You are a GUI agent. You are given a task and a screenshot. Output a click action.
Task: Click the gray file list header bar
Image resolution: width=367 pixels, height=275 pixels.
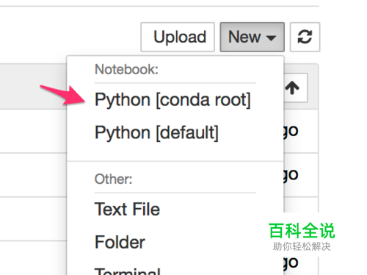click(33, 86)
